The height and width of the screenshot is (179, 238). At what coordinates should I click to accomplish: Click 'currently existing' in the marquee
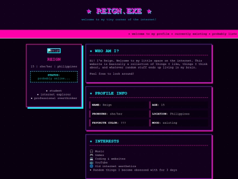click(191, 34)
